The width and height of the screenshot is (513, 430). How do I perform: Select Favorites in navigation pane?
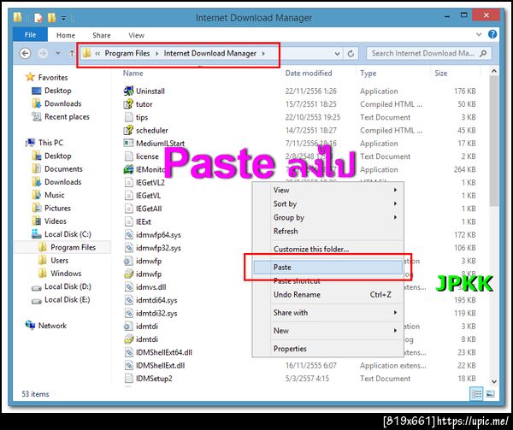(53, 78)
